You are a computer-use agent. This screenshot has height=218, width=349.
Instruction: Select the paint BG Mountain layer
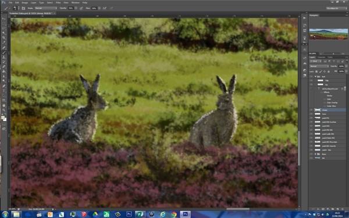330,142
